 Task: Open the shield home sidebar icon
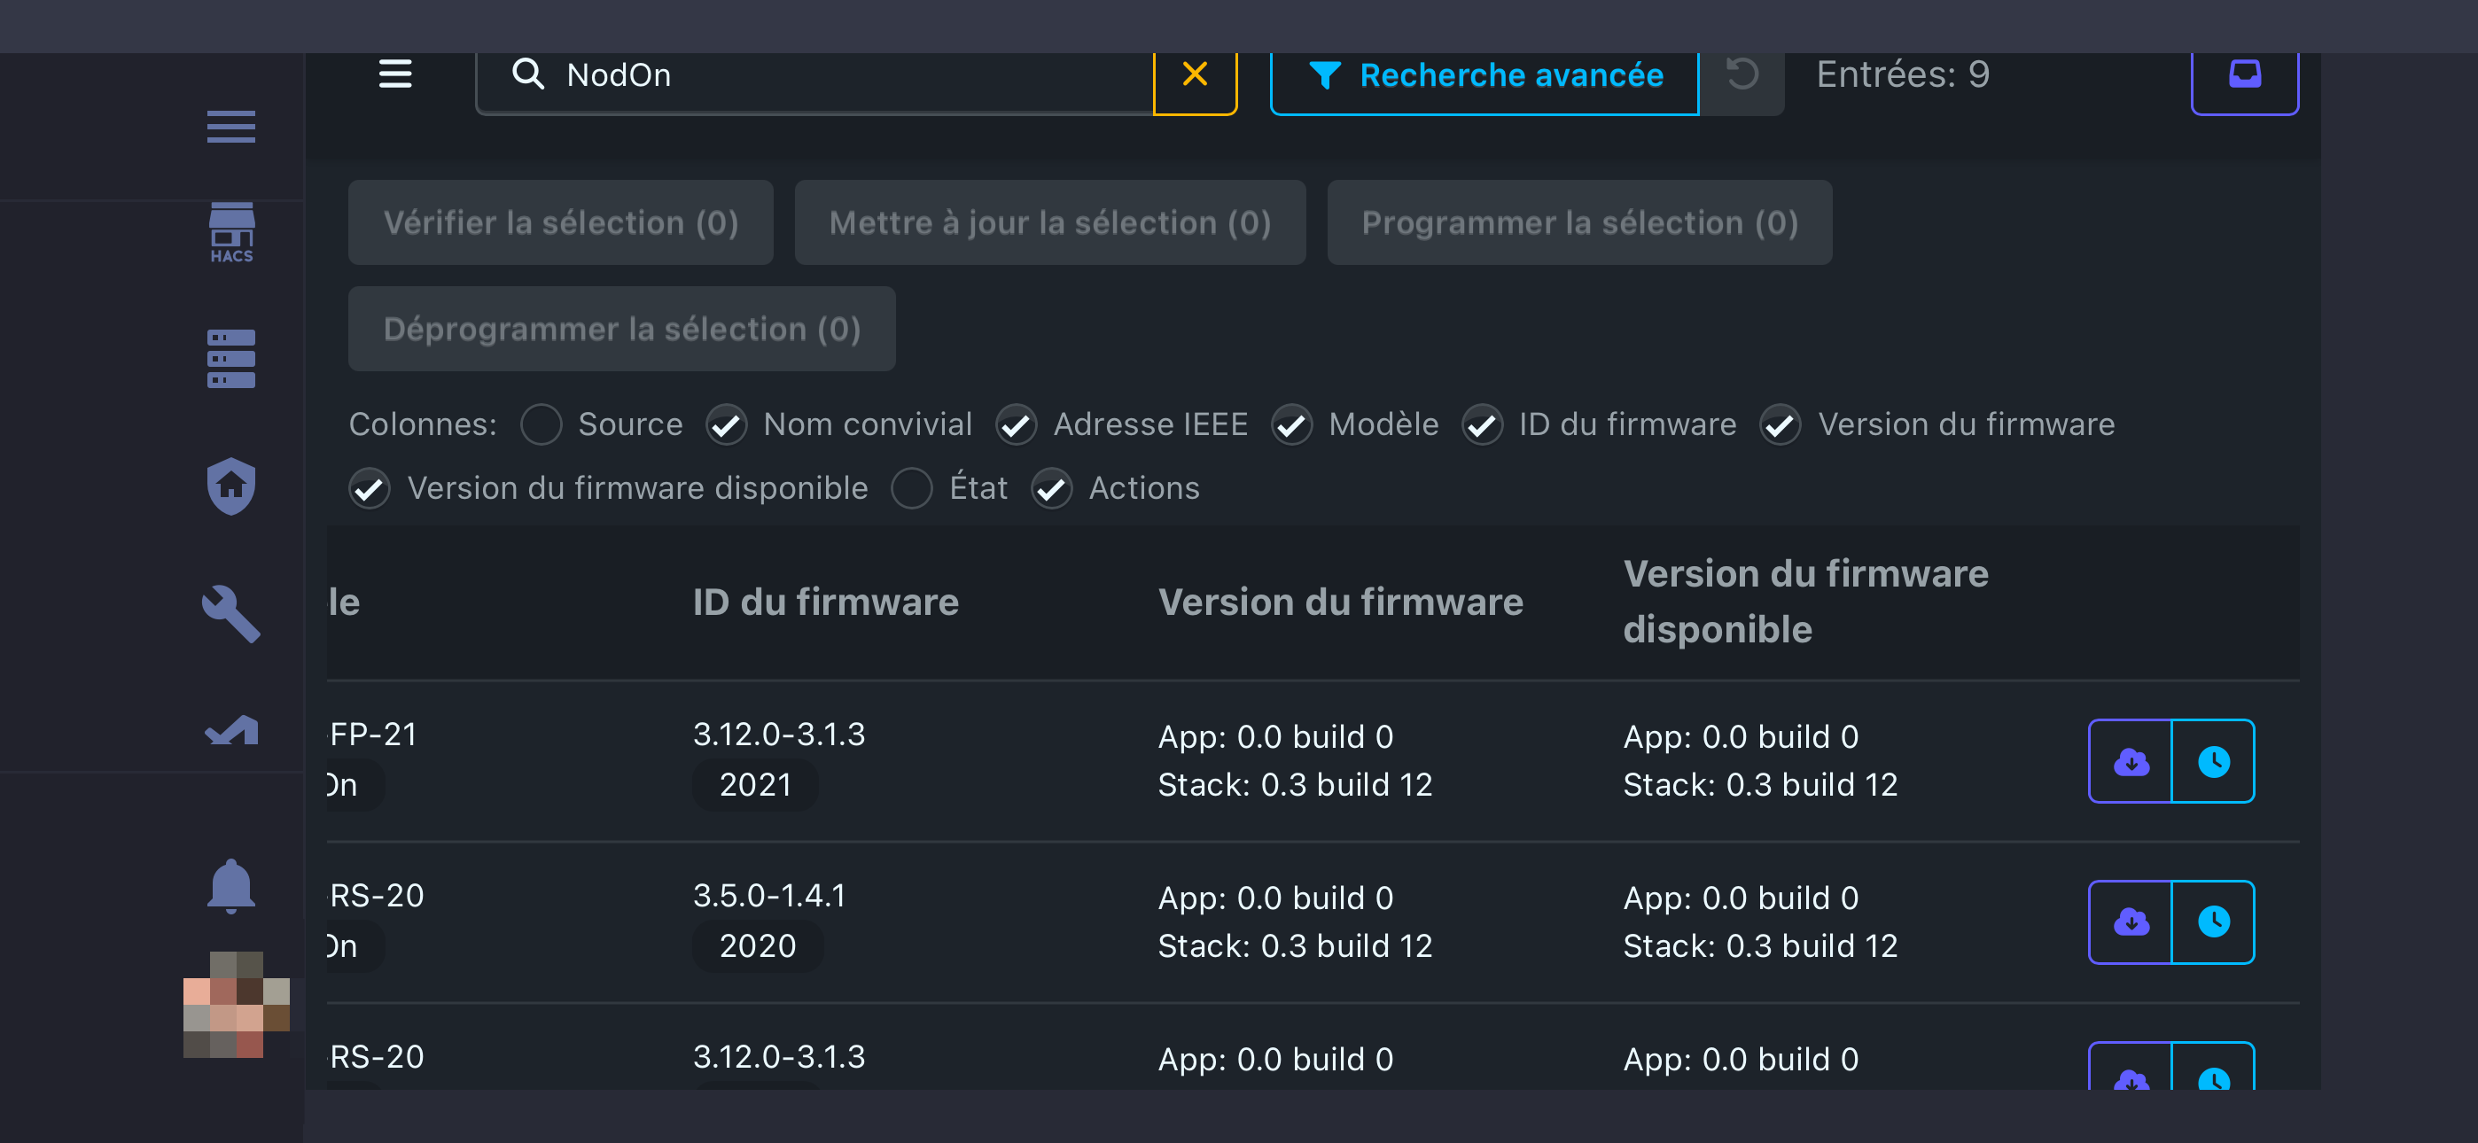point(230,486)
